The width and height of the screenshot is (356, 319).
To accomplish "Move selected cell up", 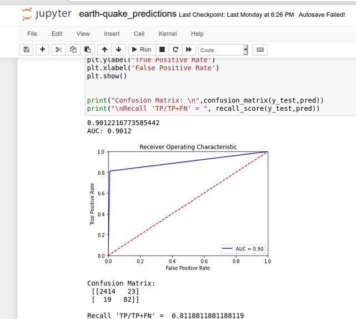I will [x=104, y=50].
